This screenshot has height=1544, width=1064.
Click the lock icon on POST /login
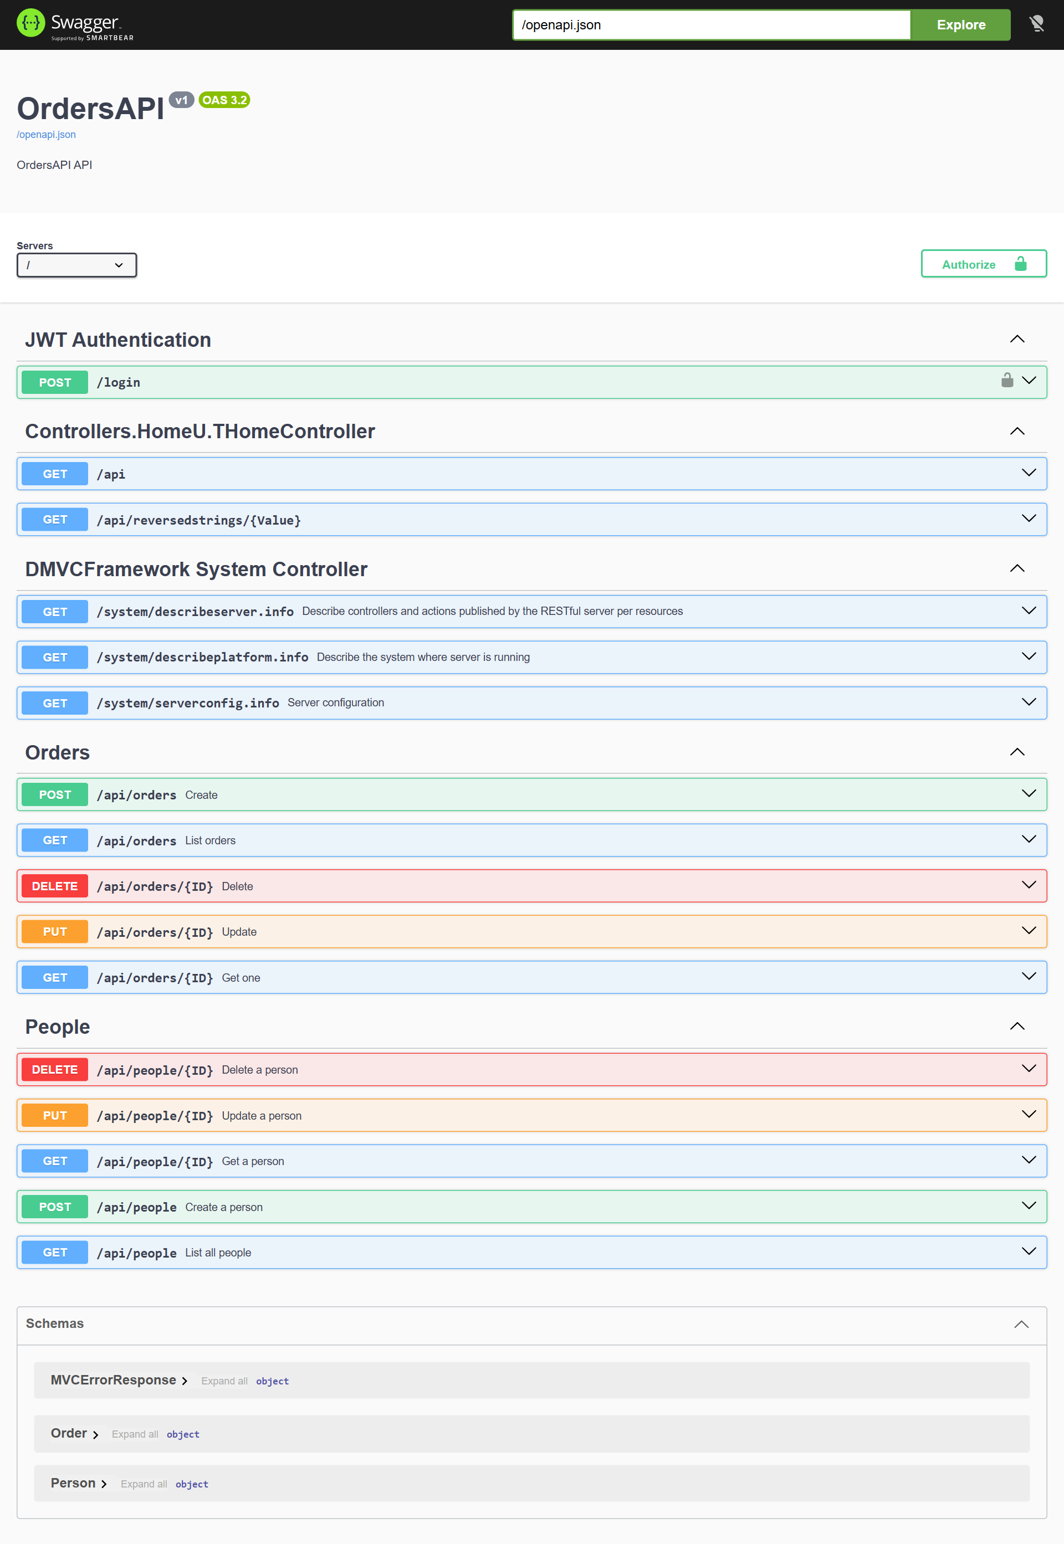click(x=1007, y=380)
